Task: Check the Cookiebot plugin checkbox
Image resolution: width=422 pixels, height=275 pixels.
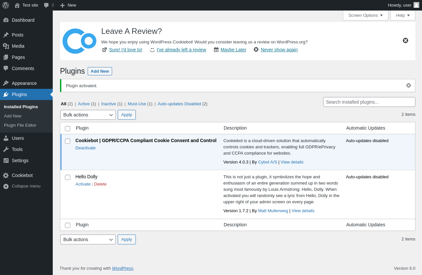Action: (x=68, y=141)
